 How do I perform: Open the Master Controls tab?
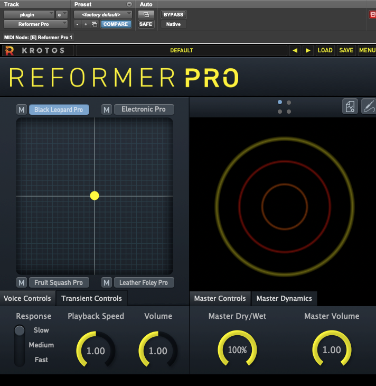pyautogui.click(x=220, y=298)
